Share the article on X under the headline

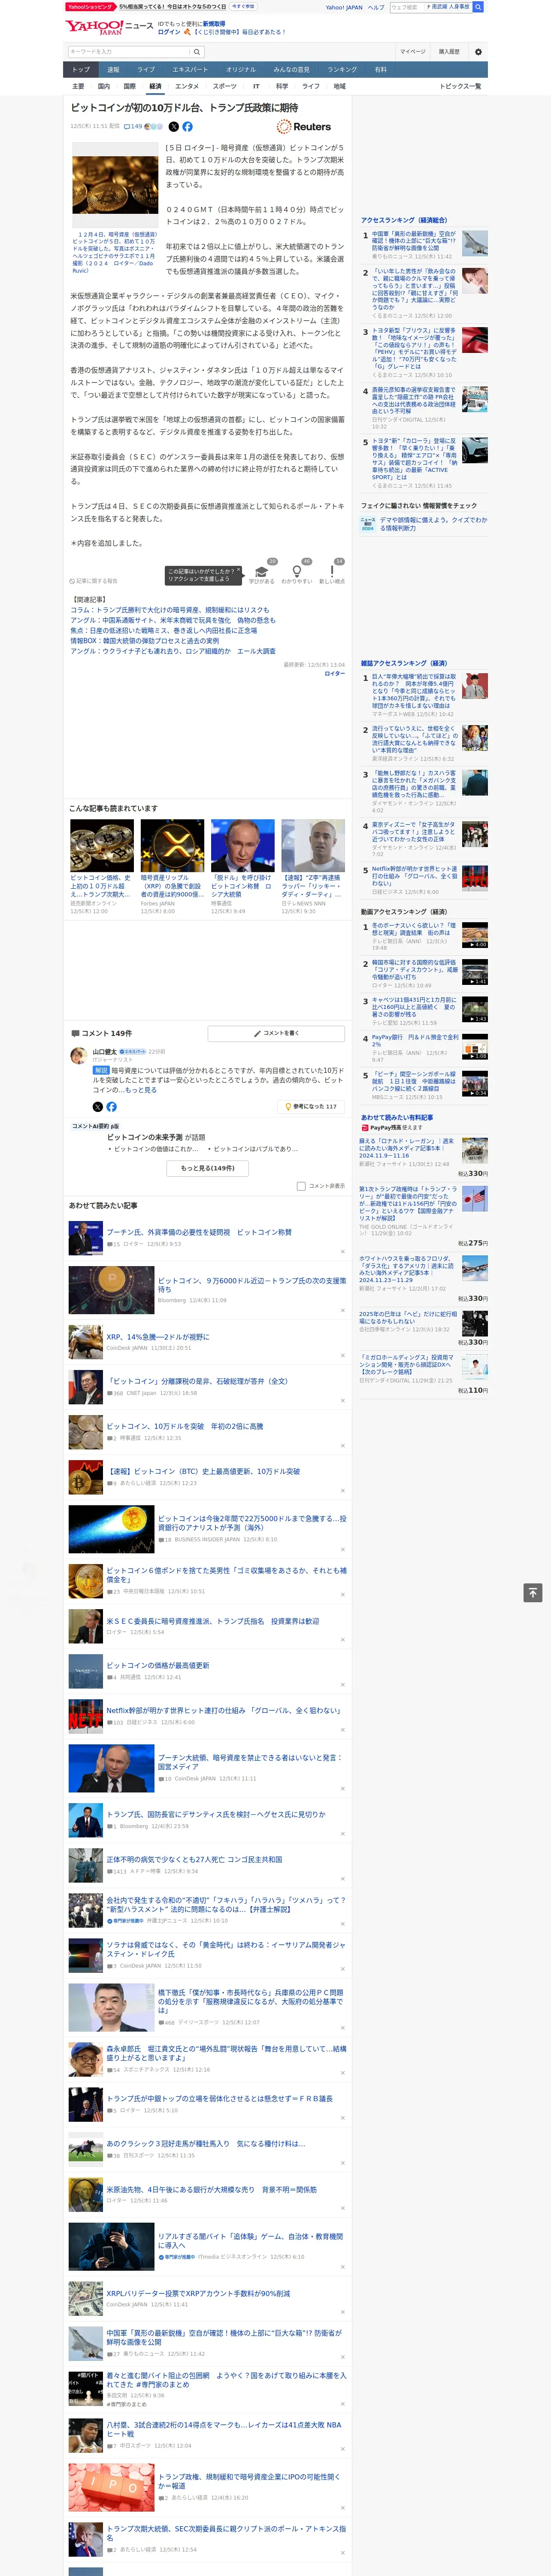click(174, 127)
